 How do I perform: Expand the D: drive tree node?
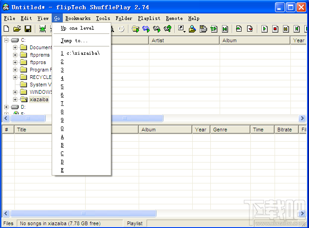coord(7,107)
